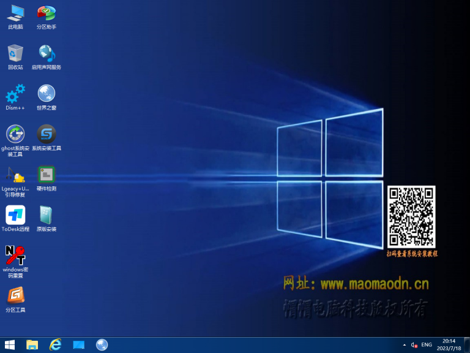The image size is (470, 353).
Task: Click the 启用声网服务 desktop icon
Action: 47,57
